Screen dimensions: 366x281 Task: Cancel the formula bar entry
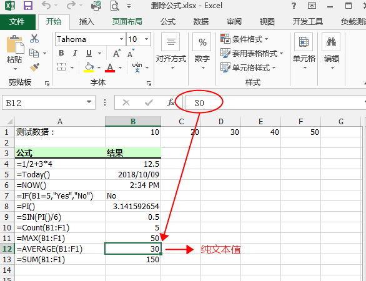tap(126, 102)
